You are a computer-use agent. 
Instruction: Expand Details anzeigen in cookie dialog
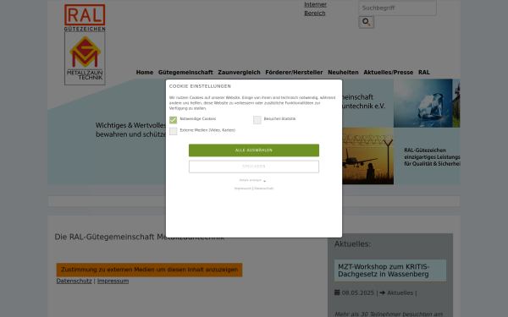252,180
